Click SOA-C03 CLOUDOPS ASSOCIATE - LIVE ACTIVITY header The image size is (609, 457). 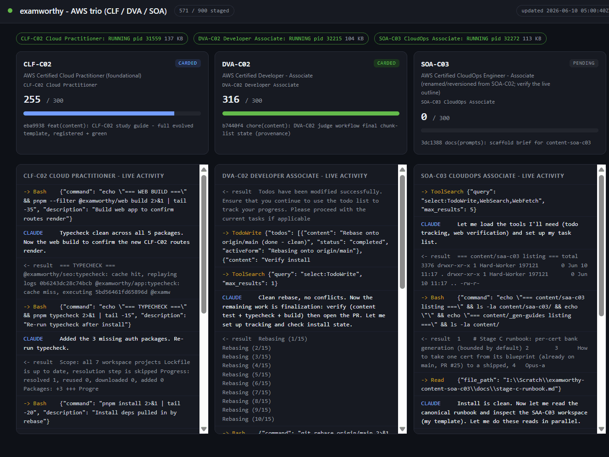coord(493,176)
